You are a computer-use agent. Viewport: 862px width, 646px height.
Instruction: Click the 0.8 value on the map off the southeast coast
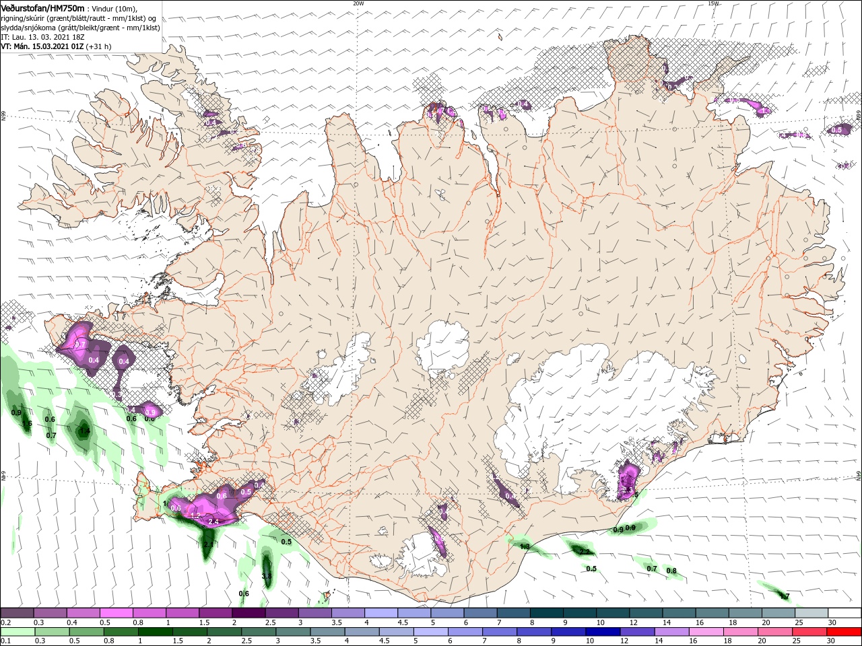coord(671,571)
